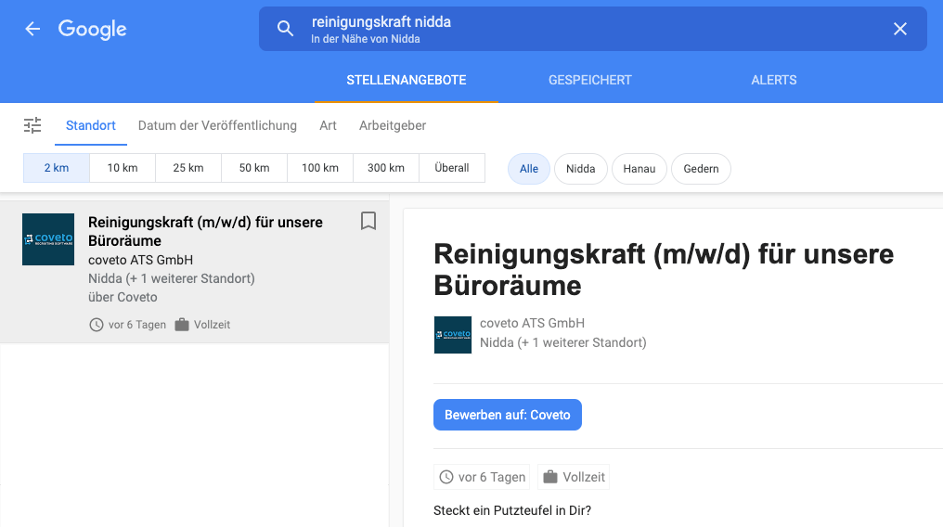Image resolution: width=943 pixels, height=527 pixels.
Task: Select the Alle location chip
Action: pyautogui.click(x=529, y=169)
